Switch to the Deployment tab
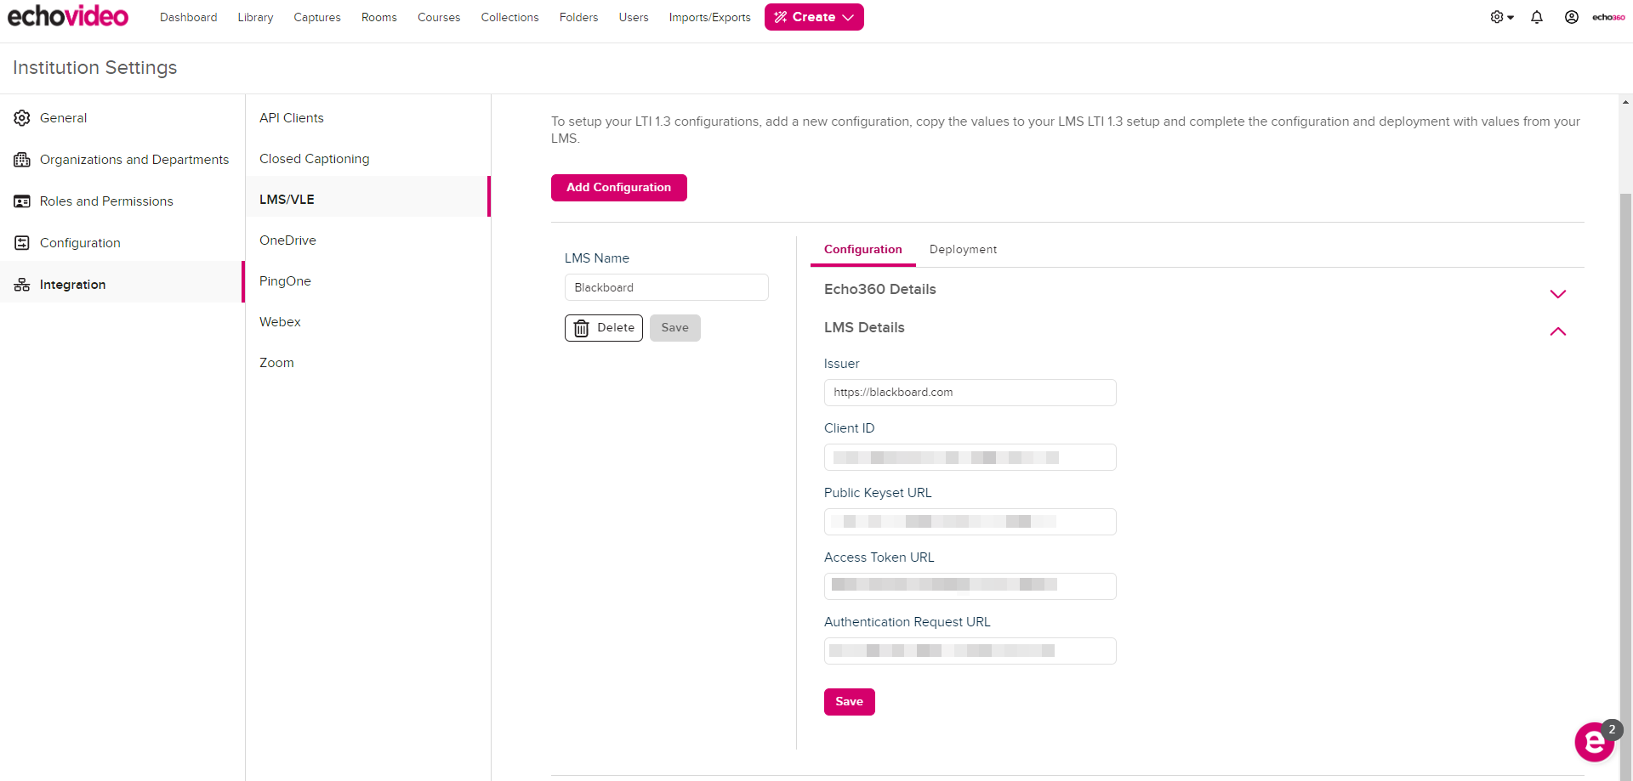This screenshot has height=781, width=1633. click(x=963, y=249)
